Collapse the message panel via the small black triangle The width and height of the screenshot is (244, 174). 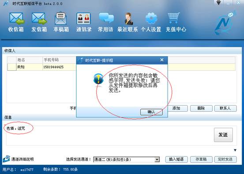[x=235, y=150]
